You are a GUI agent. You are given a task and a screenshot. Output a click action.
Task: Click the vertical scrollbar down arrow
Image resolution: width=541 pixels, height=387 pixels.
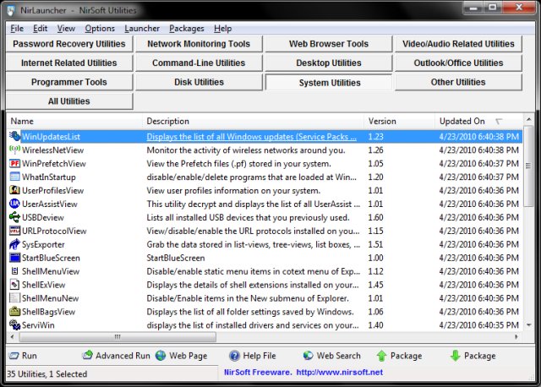point(528,325)
